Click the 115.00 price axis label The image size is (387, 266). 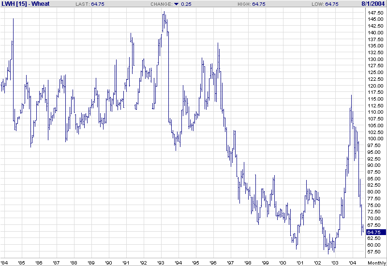pos(375,99)
